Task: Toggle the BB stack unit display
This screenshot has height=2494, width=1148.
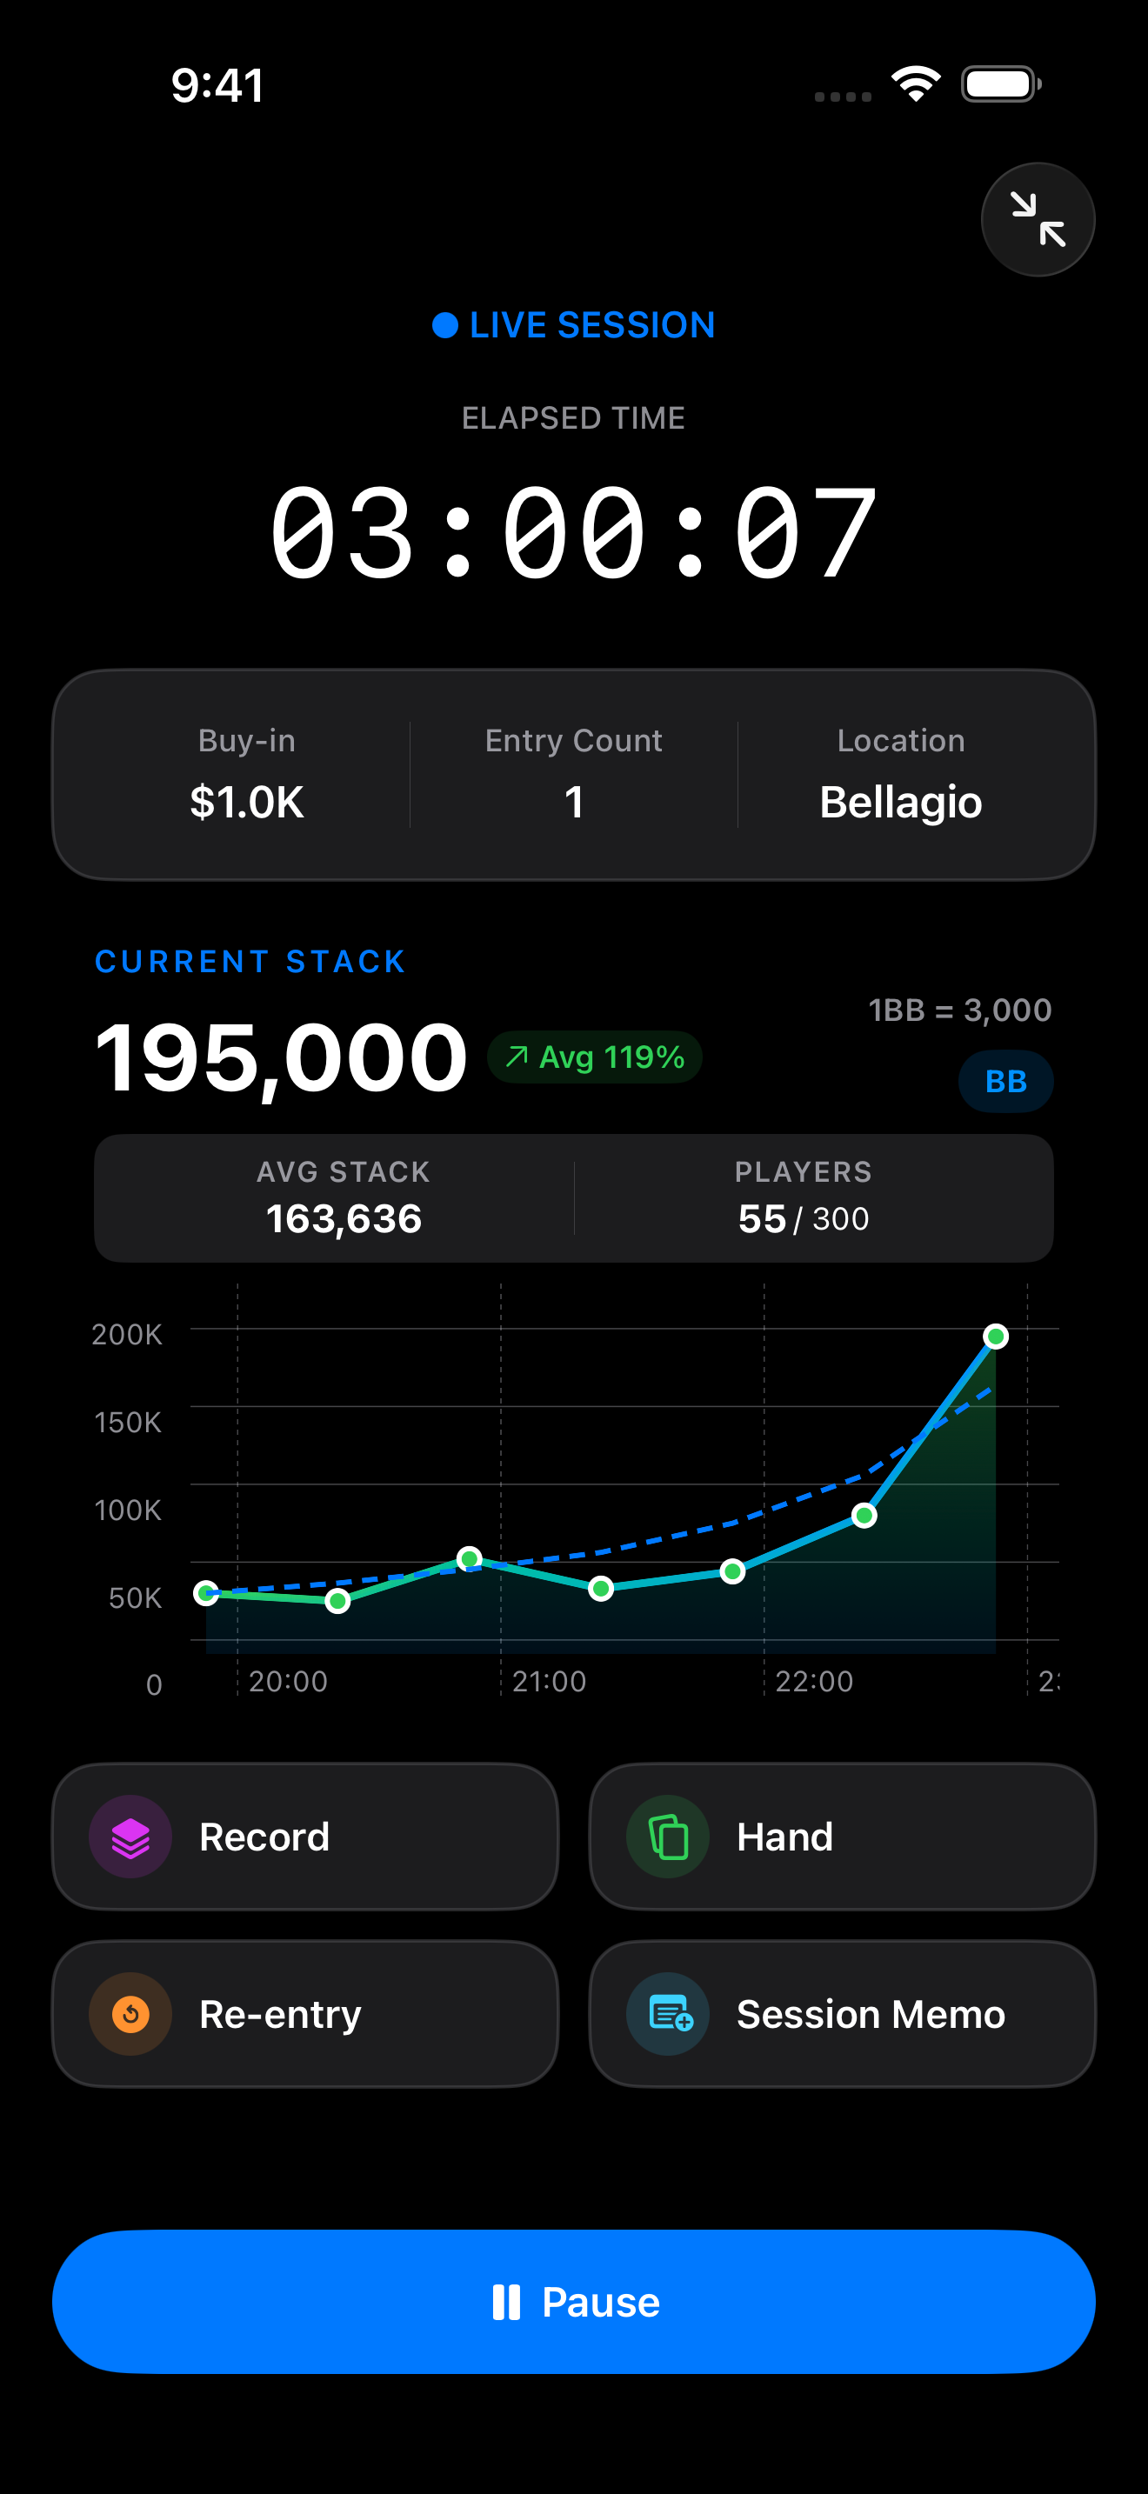Action: 1004,1082
